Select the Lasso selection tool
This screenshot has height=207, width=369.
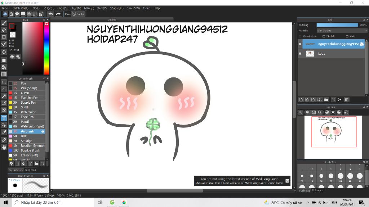pos(4,89)
